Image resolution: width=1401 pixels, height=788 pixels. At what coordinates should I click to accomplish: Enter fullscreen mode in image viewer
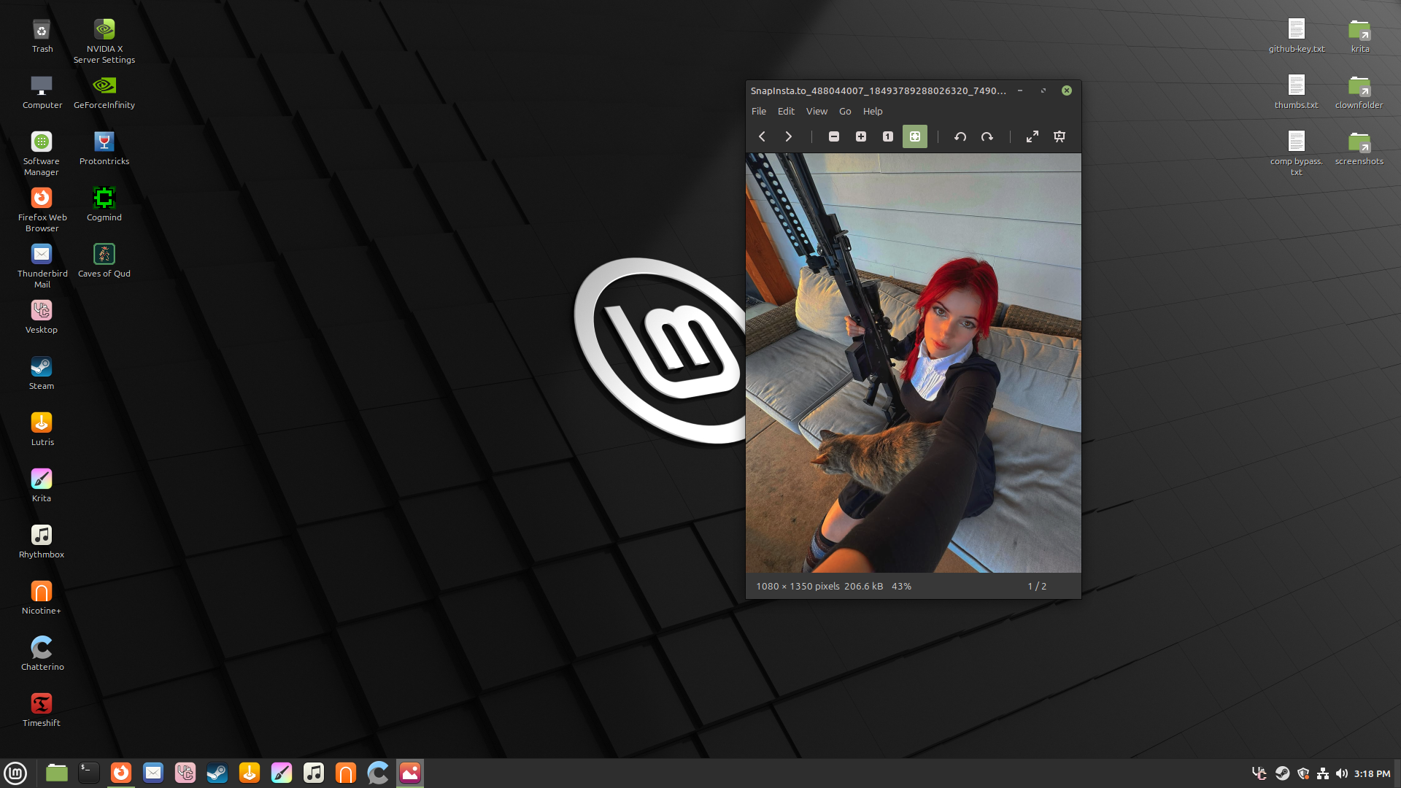(x=1033, y=136)
